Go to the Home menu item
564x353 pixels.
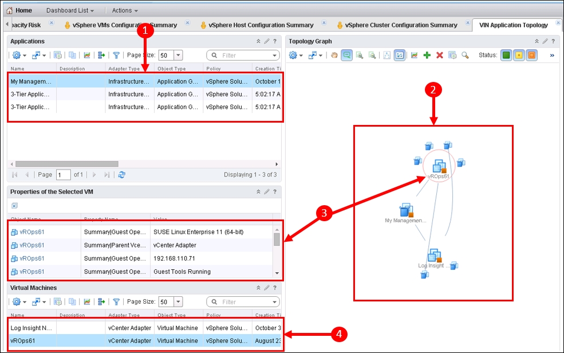point(19,10)
